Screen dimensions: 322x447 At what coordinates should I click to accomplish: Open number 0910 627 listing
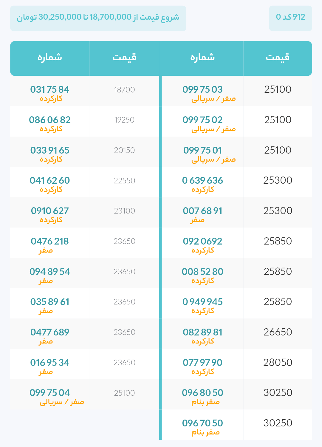[x=50, y=211]
